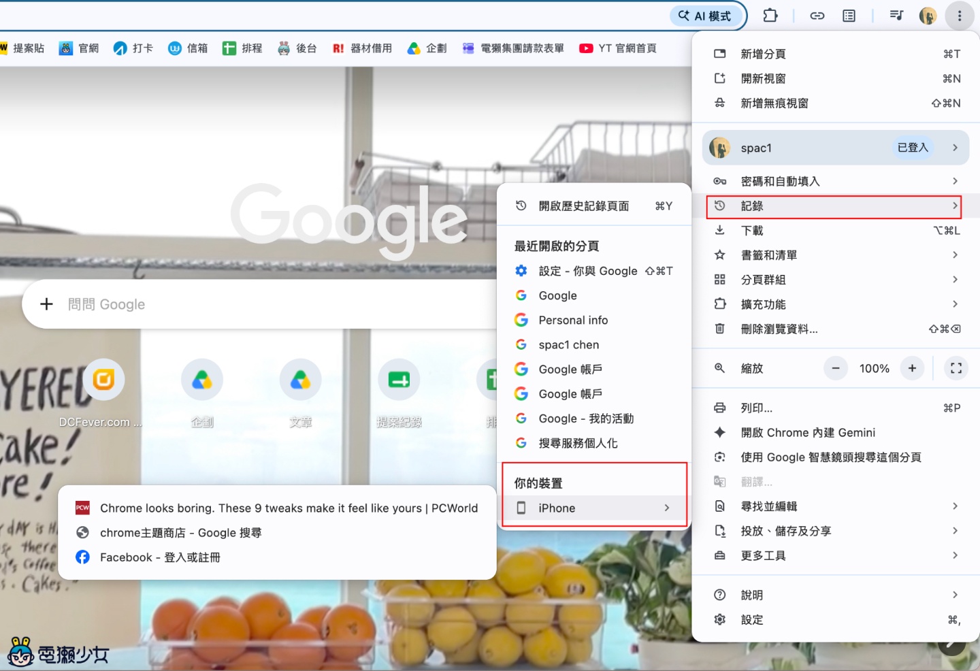Reopen the Personal info tab
The height and width of the screenshot is (671, 980).
click(594, 321)
